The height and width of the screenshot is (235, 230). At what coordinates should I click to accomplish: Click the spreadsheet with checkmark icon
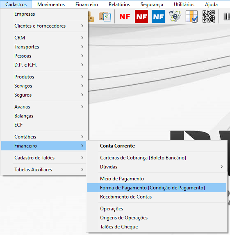click(192, 16)
